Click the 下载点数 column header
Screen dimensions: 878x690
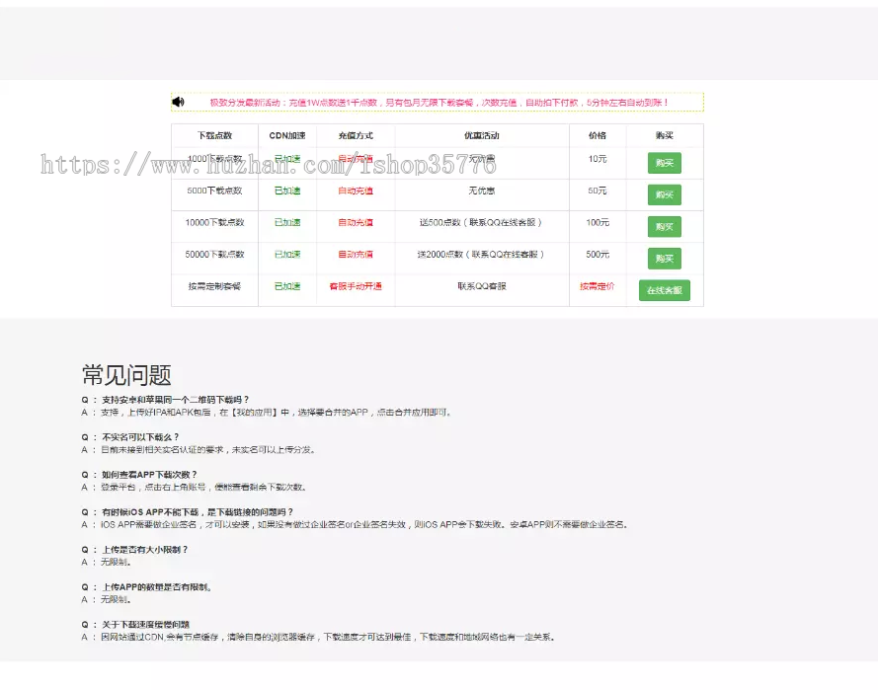point(214,135)
